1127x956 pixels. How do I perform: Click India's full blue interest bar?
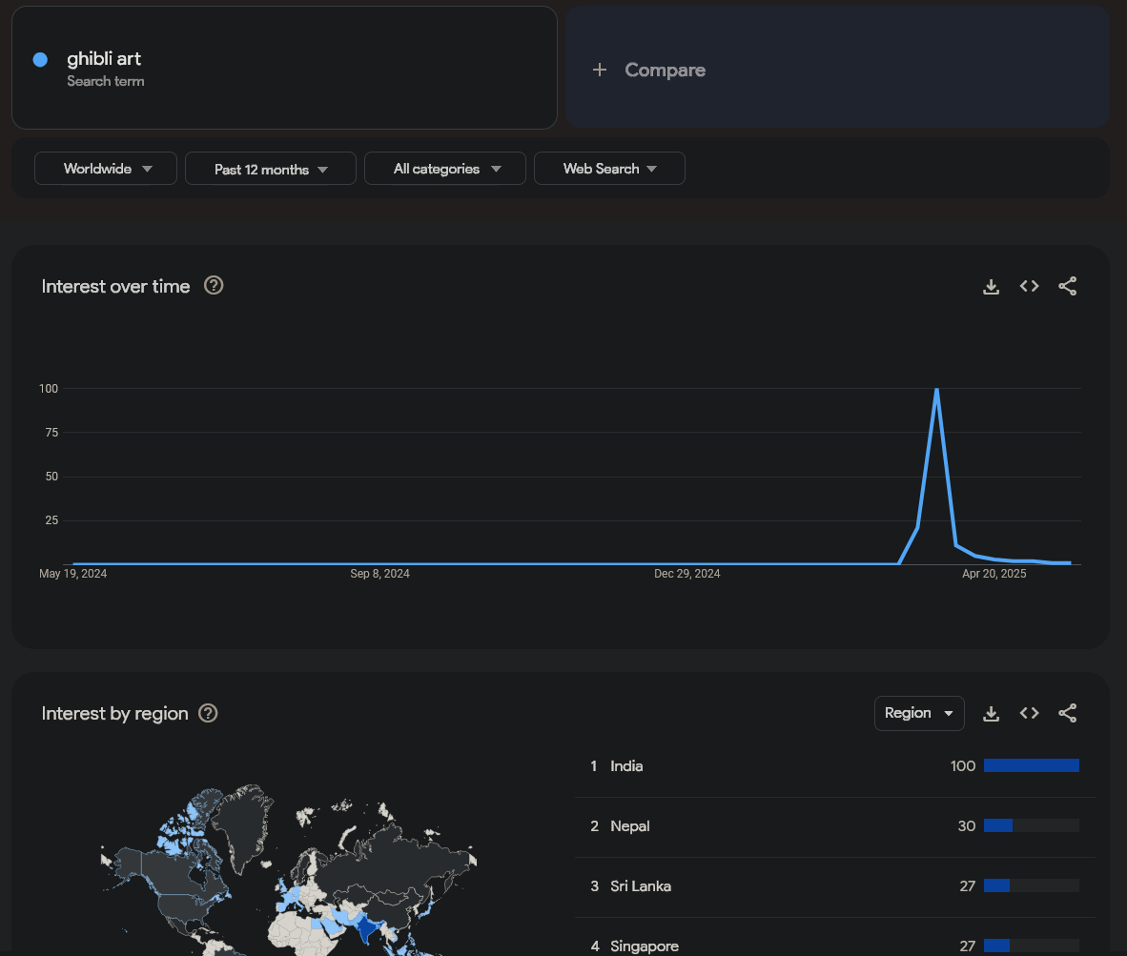pos(1032,765)
